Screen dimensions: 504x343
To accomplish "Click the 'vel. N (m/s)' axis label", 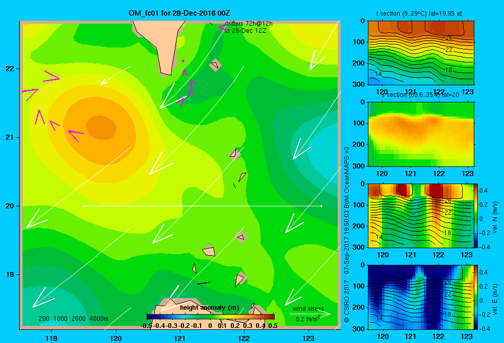I will (495, 217).
